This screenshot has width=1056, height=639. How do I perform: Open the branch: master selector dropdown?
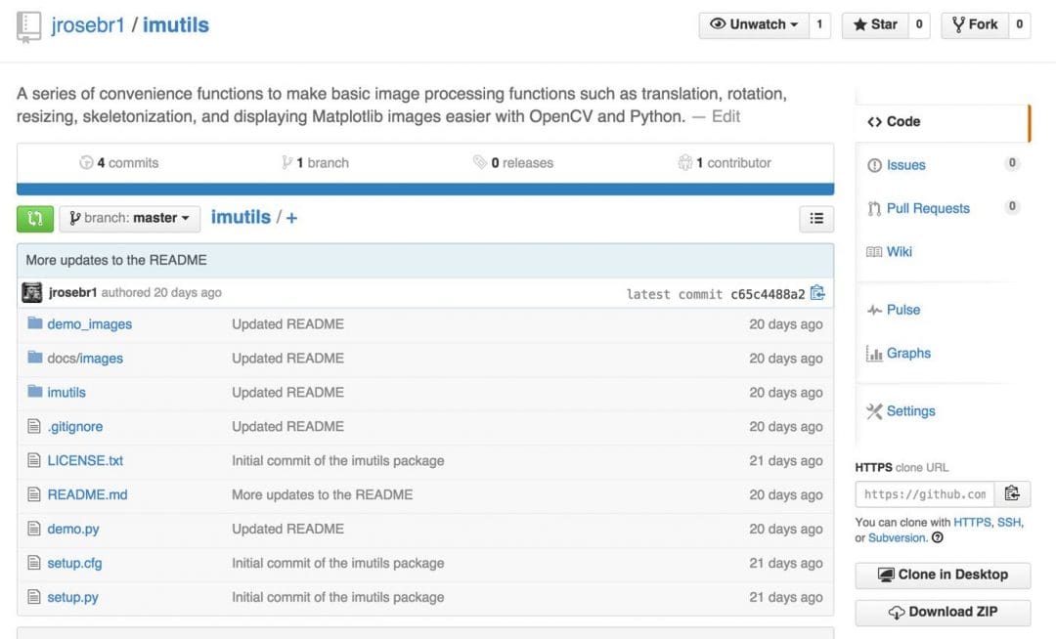click(x=129, y=219)
